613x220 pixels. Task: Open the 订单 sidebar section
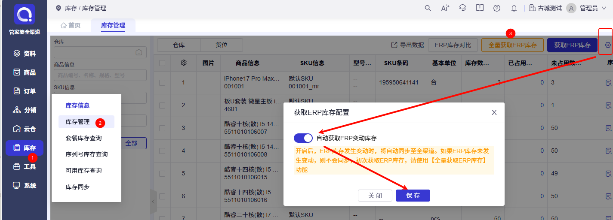coord(25,91)
